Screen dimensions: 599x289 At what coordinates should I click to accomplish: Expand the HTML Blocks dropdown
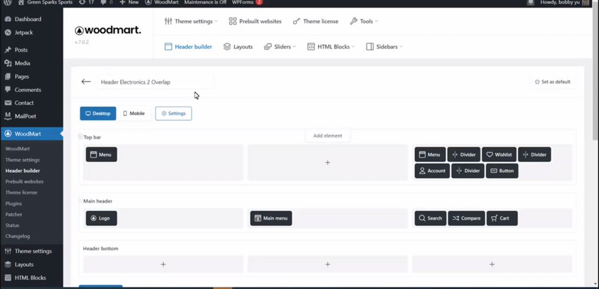tap(331, 47)
